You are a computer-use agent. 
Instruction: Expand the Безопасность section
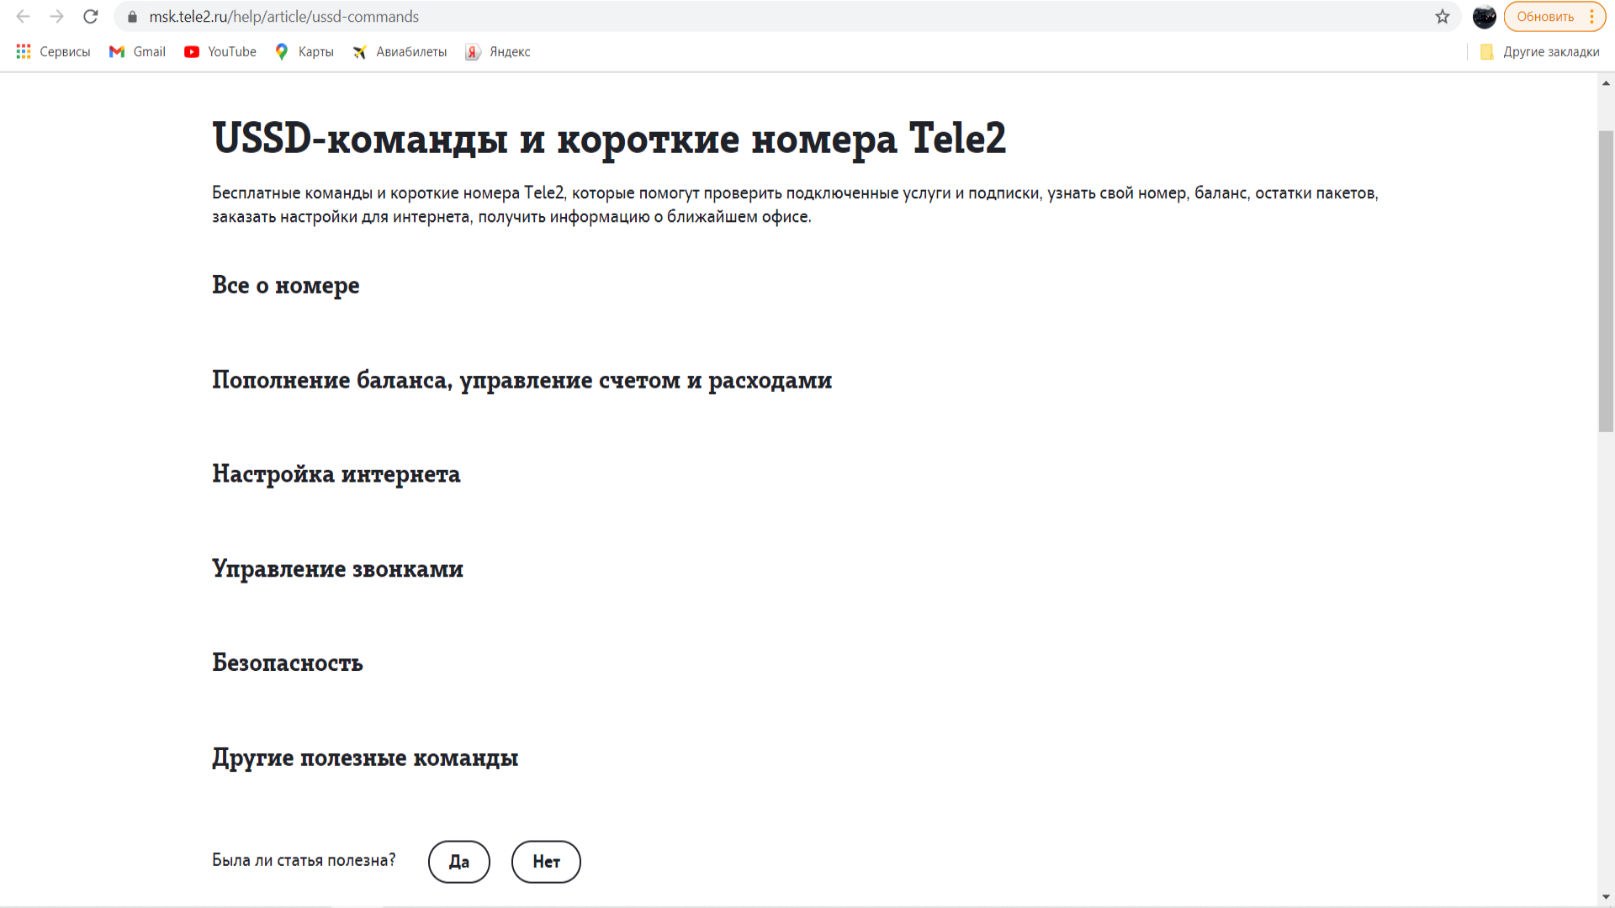pyautogui.click(x=288, y=663)
